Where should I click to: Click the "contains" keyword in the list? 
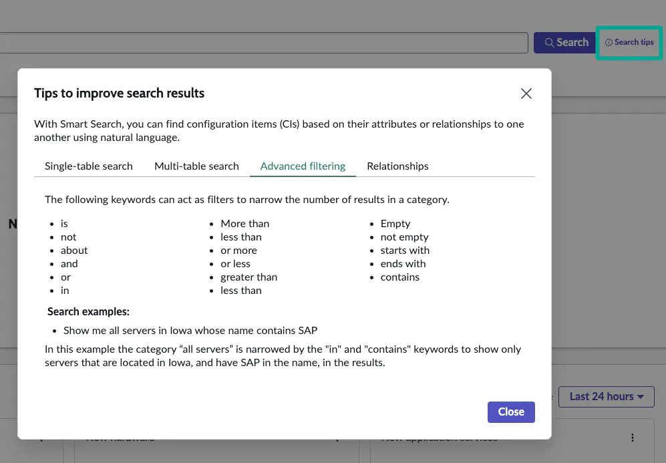tap(399, 277)
